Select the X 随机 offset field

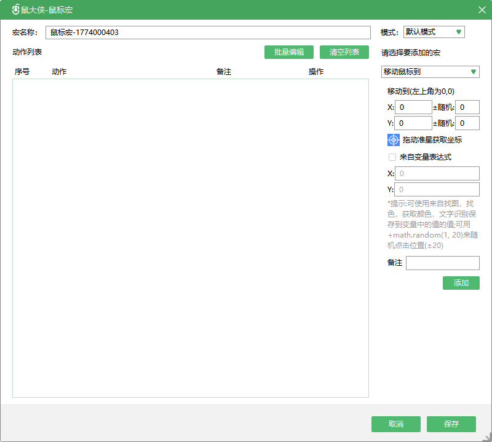pos(467,107)
